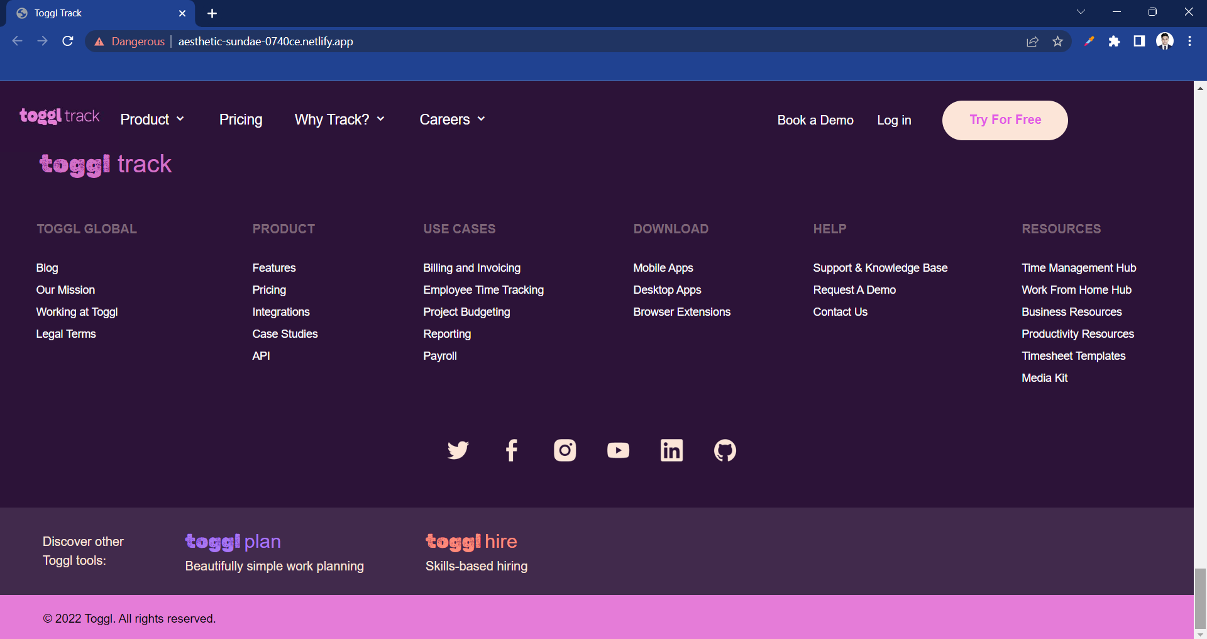Open the Desktop Apps download link
The height and width of the screenshot is (639, 1207).
pos(667,290)
